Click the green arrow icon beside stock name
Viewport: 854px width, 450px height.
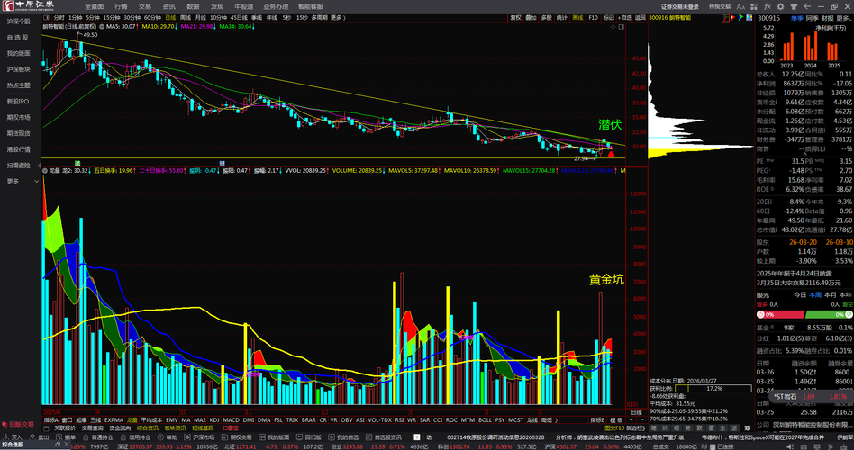pyautogui.click(x=740, y=18)
